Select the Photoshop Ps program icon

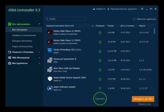coord(50,51)
